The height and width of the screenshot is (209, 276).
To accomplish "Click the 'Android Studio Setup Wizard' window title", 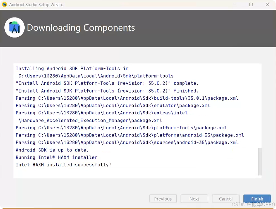I will [x=36, y=5].
